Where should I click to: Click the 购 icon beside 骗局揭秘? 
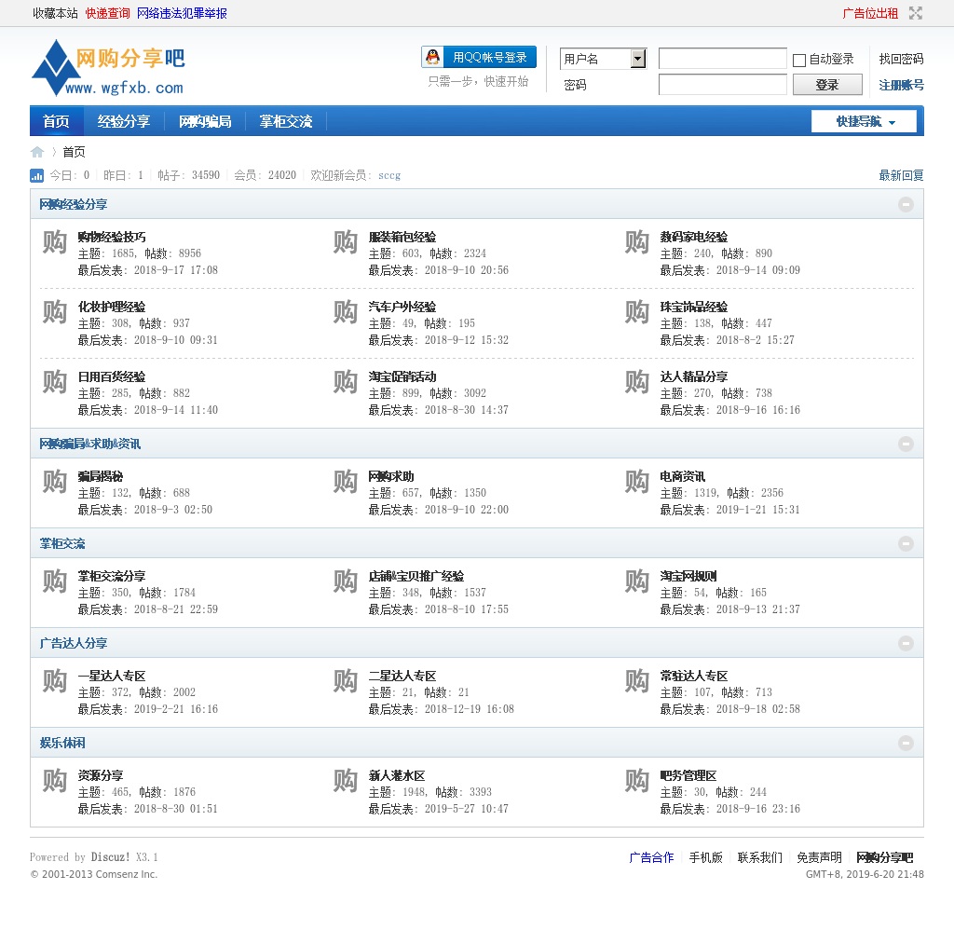click(x=55, y=482)
